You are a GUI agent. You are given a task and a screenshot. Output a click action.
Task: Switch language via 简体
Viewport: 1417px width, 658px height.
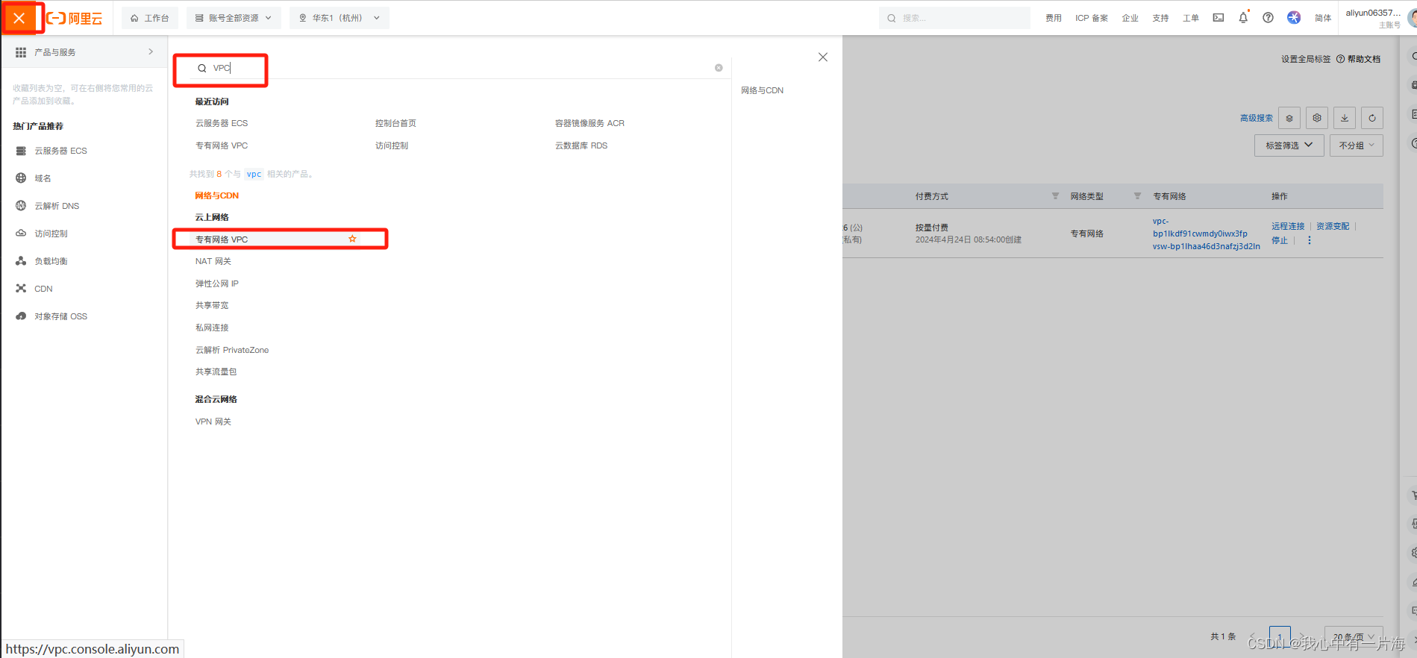(1323, 18)
